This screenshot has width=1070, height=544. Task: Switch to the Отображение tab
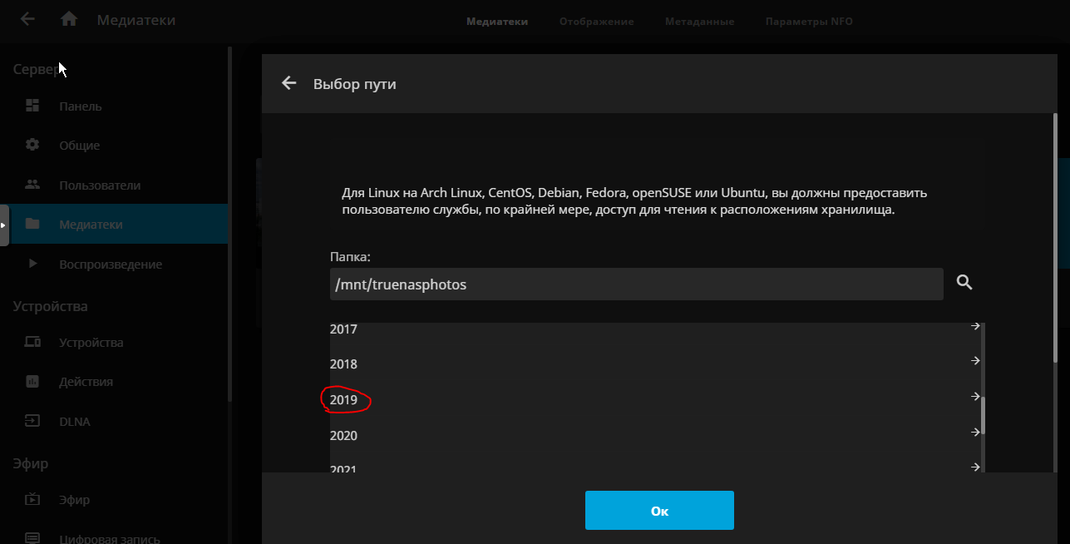596,22
